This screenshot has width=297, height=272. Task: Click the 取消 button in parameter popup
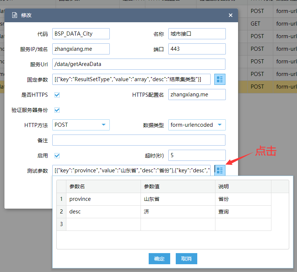click(186, 259)
